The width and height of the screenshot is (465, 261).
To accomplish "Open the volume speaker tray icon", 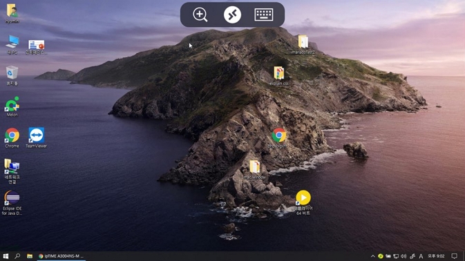I will click(404, 256).
